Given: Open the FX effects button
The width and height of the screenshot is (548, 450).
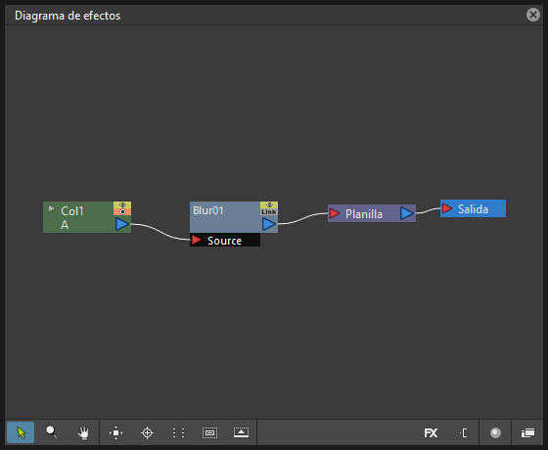Looking at the screenshot, I should 431,432.
